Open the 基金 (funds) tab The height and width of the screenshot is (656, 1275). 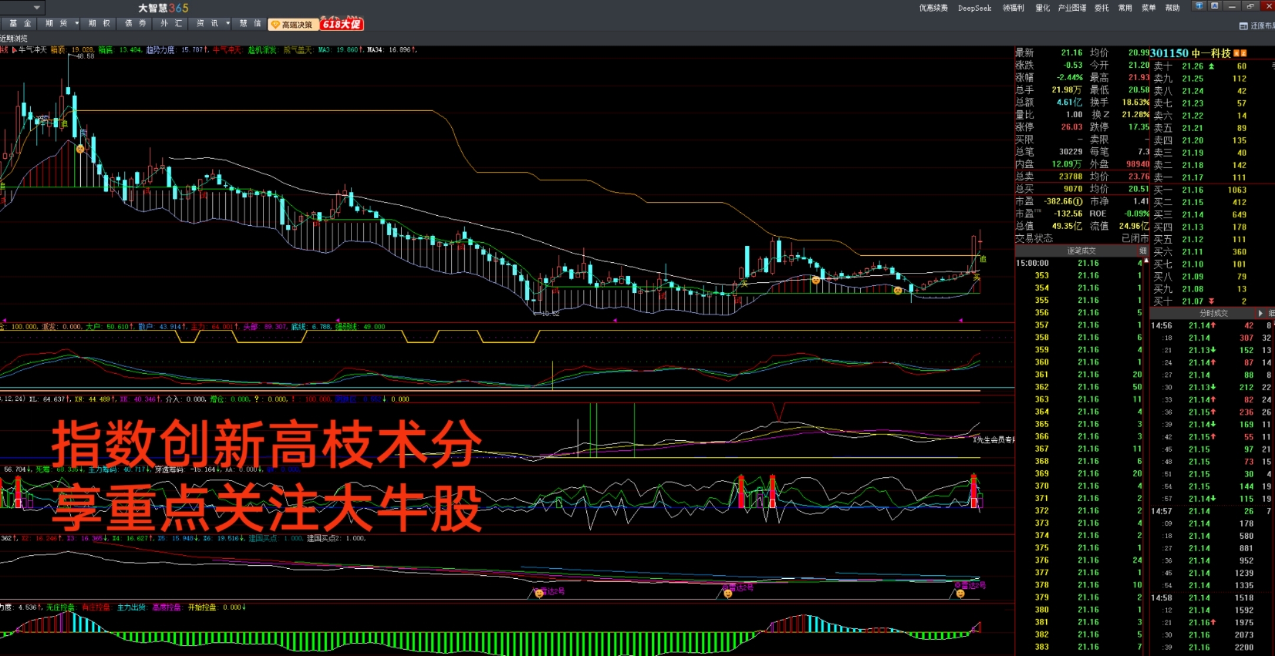20,24
